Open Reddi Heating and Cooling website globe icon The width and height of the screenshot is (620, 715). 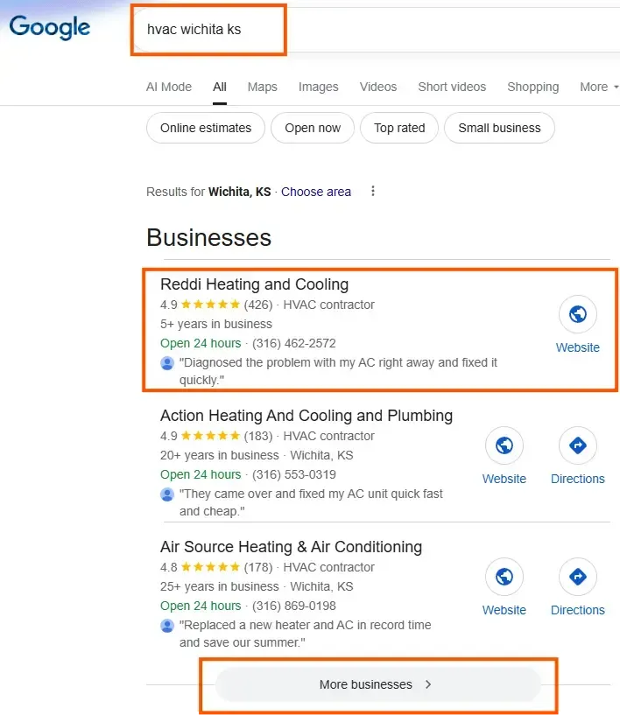coord(578,314)
